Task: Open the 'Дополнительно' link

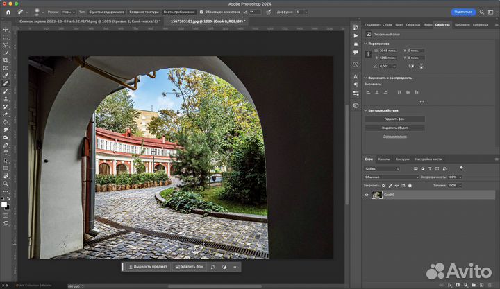Action: click(394, 137)
